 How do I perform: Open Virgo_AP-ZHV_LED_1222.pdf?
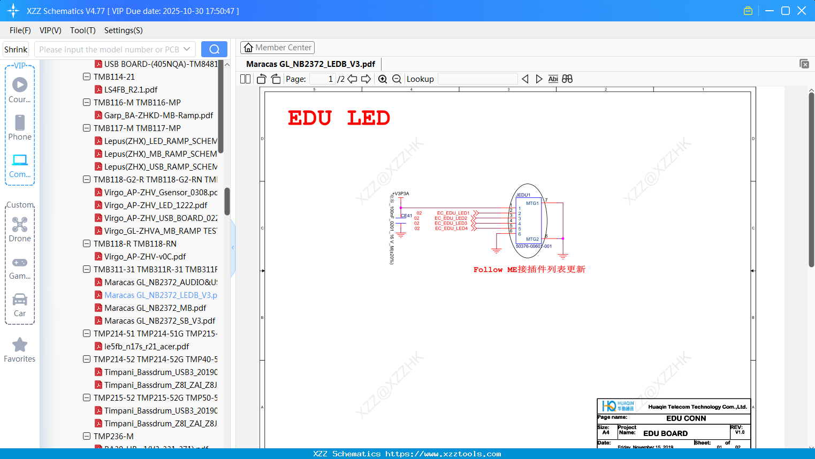click(x=156, y=205)
